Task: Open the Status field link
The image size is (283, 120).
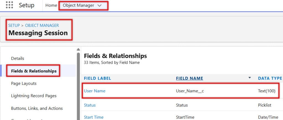Action: pyautogui.click(x=90, y=105)
